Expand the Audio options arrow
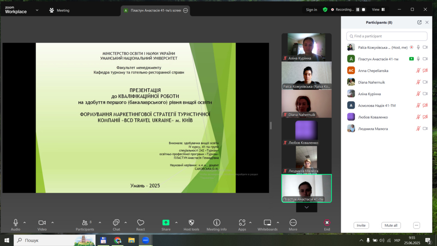The height and width of the screenshot is (246, 437). point(25,222)
